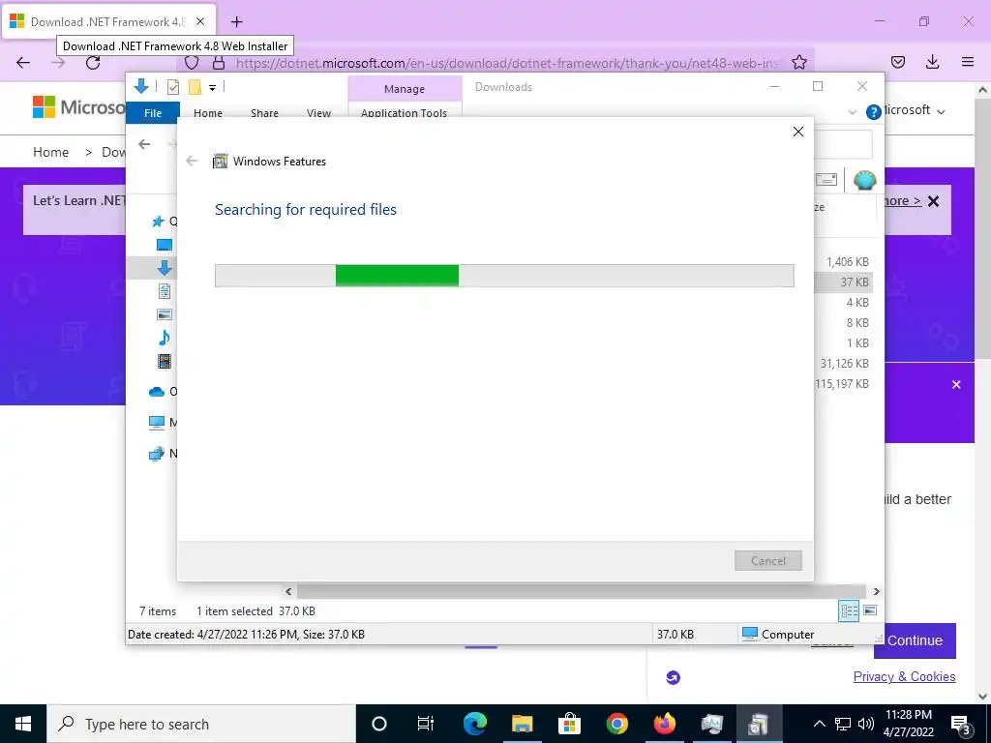Screen dimensions: 991x743
Task: Open Application Tools tab in Explorer
Action: pos(404,113)
